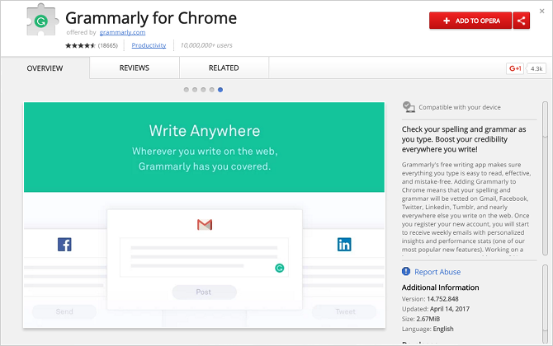Click the LinkedIn logo in the screenshot
Viewport: 553px width, 346px height.
pos(344,245)
